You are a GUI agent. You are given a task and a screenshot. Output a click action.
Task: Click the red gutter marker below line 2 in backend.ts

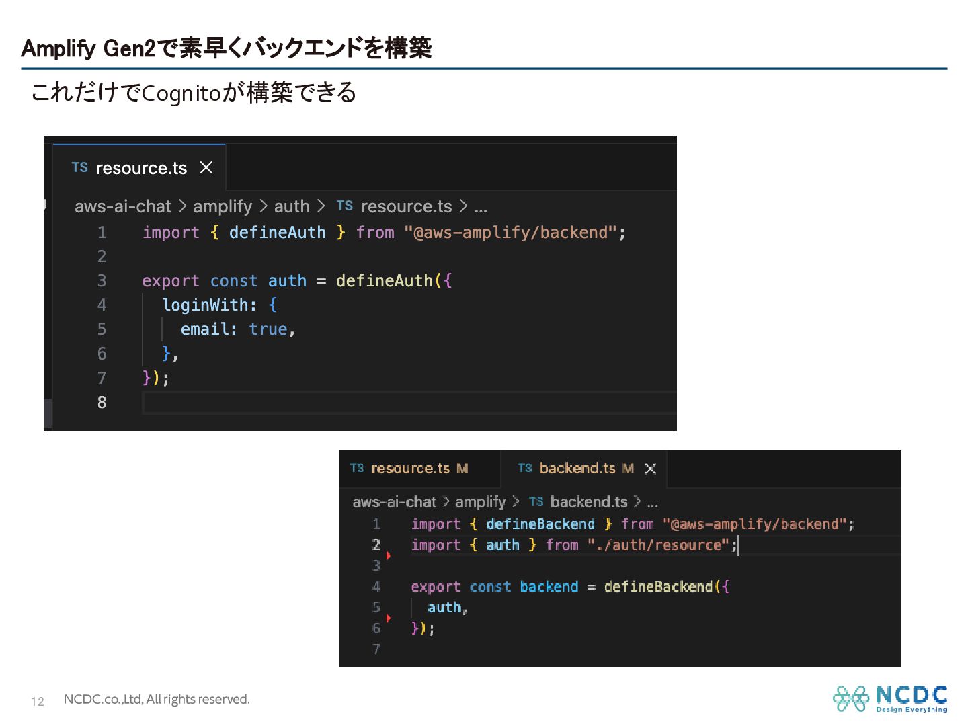coord(389,555)
